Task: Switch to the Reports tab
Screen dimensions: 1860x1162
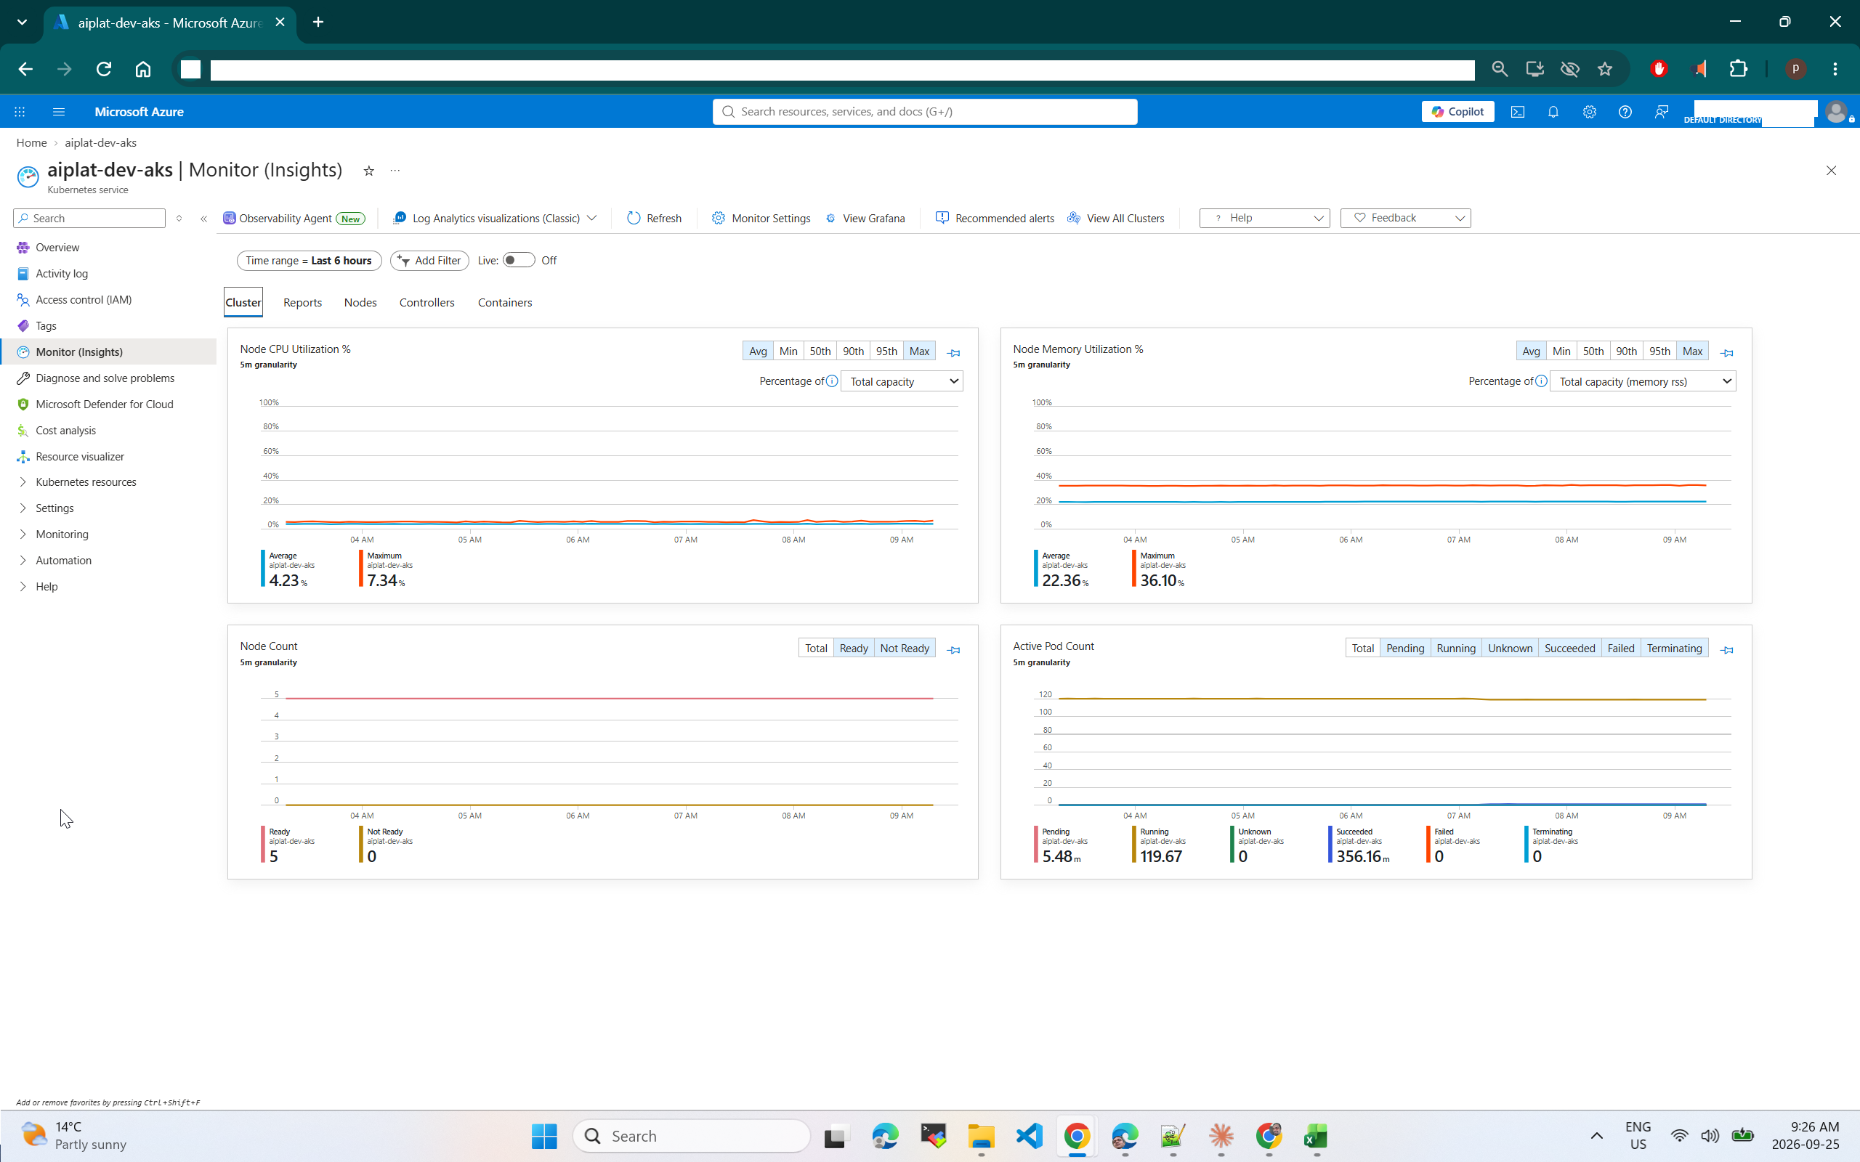Action: point(302,303)
